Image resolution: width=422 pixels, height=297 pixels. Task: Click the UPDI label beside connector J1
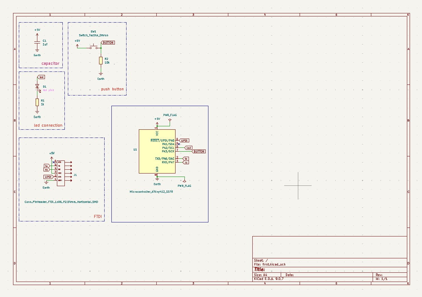49,177
